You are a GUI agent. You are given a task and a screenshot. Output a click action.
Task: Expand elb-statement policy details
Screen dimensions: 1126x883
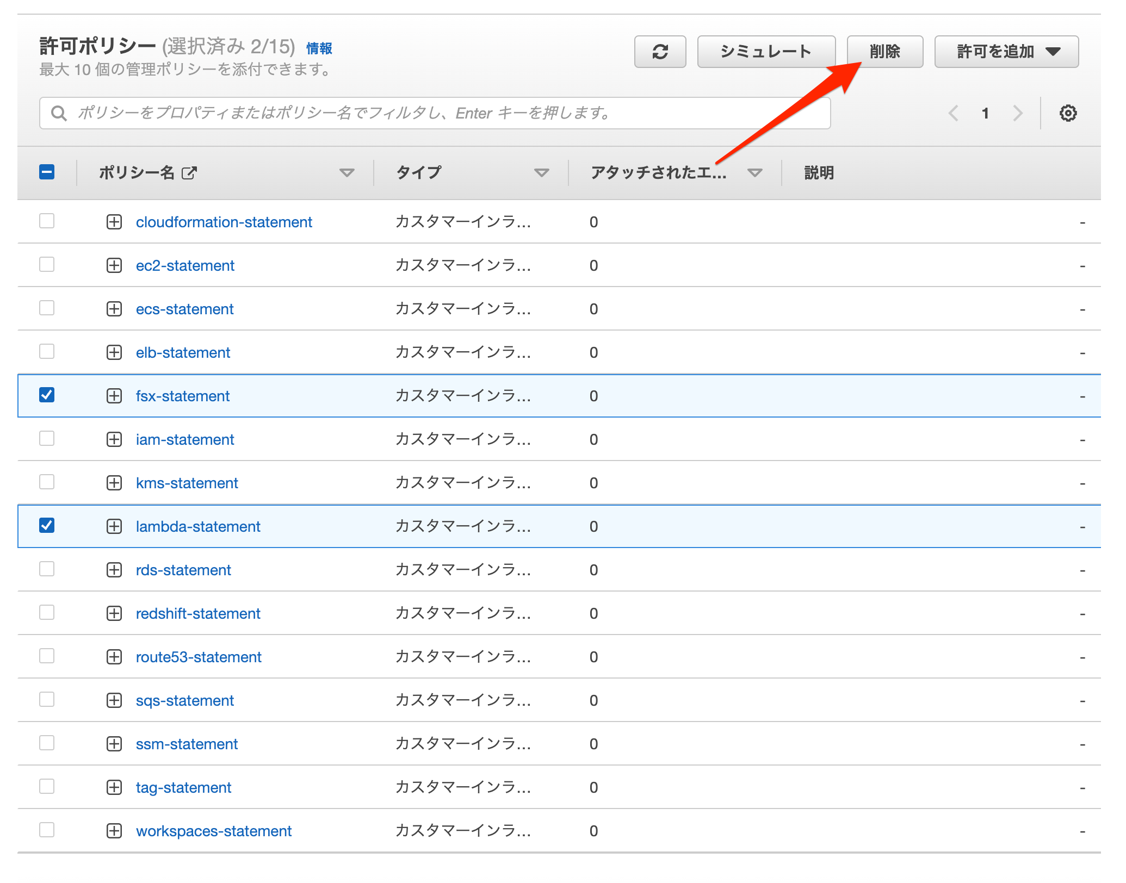point(114,352)
